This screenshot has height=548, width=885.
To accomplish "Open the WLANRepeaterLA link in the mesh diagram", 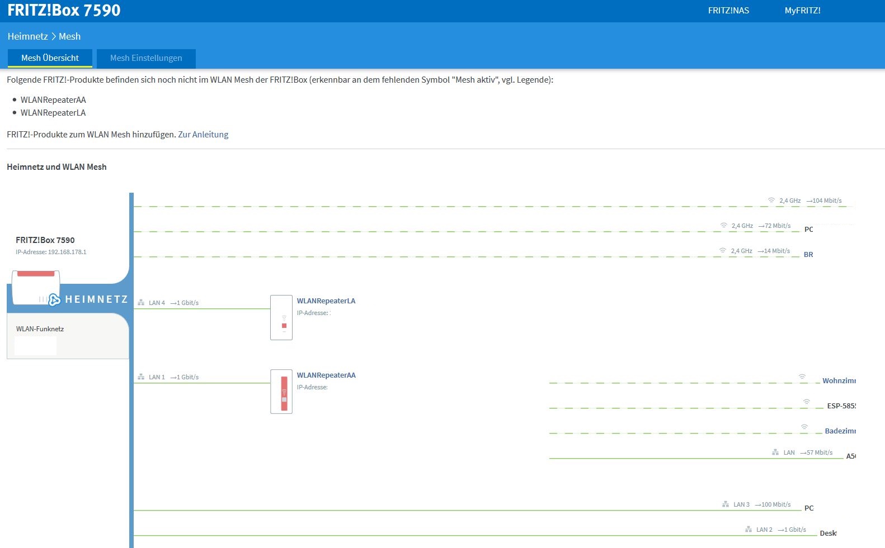I will 326,301.
